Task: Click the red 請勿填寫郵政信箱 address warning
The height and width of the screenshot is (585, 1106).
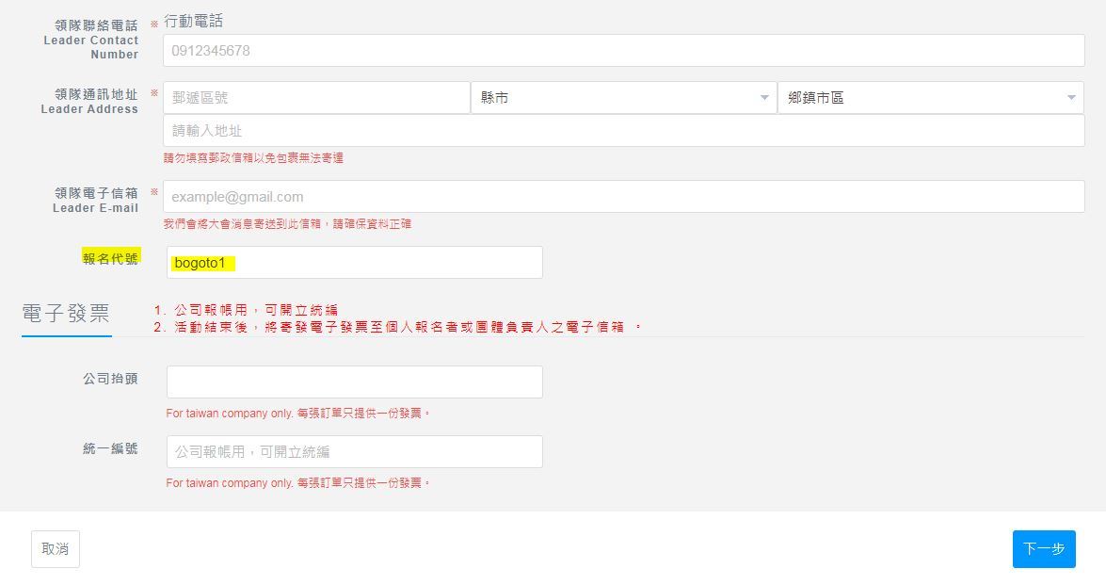Action: [253, 158]
